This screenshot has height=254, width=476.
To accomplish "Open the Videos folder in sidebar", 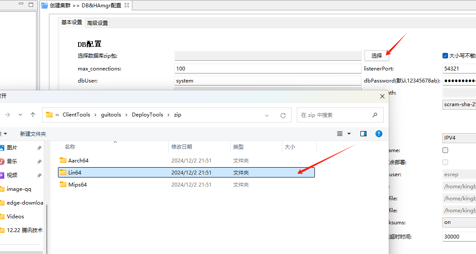I will click(x=15, y=216).
